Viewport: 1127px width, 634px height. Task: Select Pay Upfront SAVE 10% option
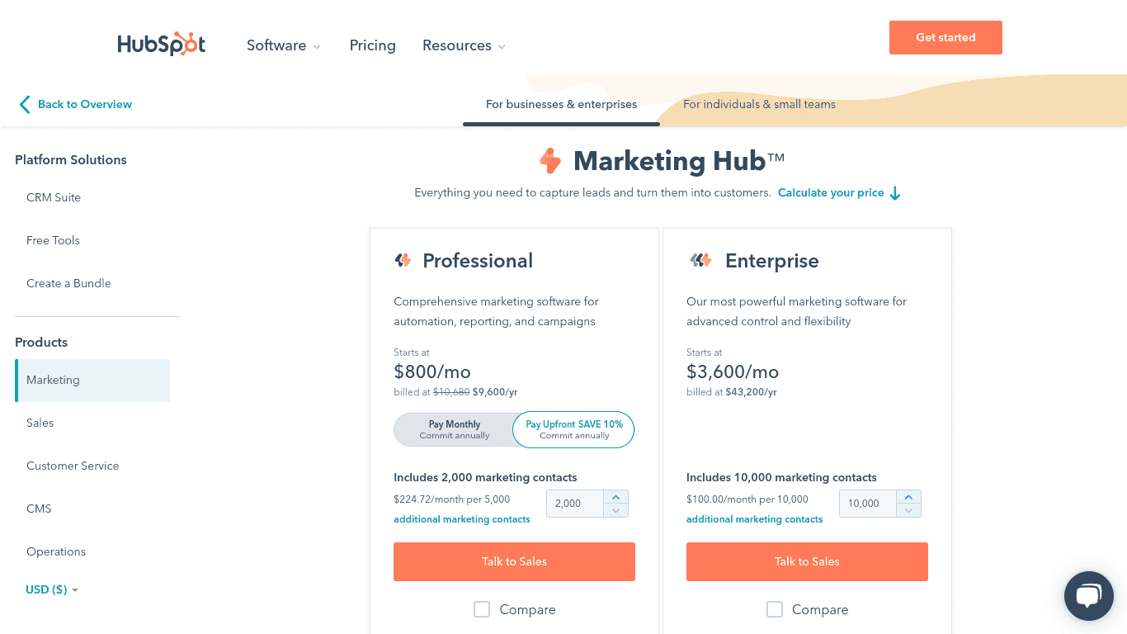point(574,429)
